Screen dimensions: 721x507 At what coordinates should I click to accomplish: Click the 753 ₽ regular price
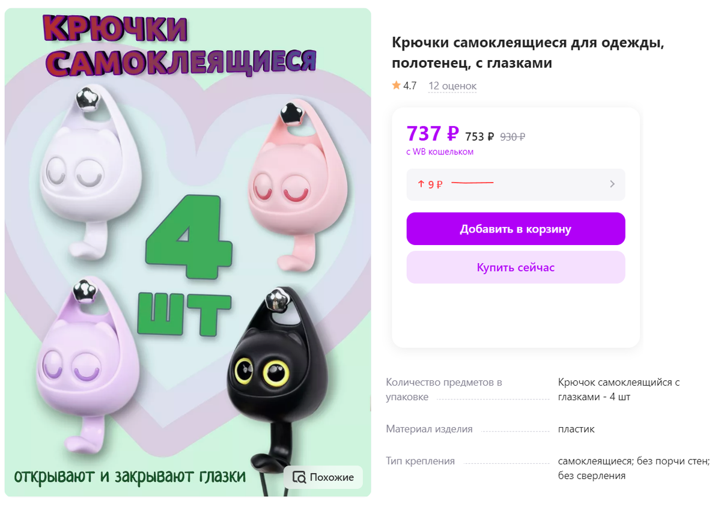479,136
